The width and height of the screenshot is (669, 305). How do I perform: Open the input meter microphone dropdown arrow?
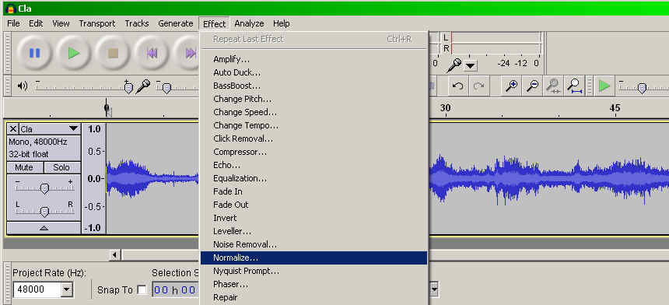[x=470, y=65]
